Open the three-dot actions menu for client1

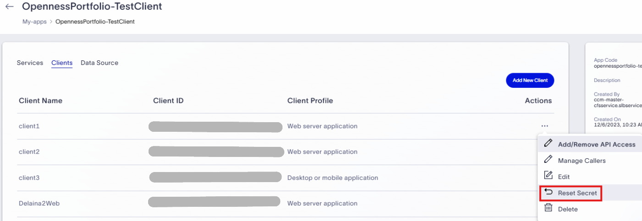pyautogui.click(x=544, y=126)
